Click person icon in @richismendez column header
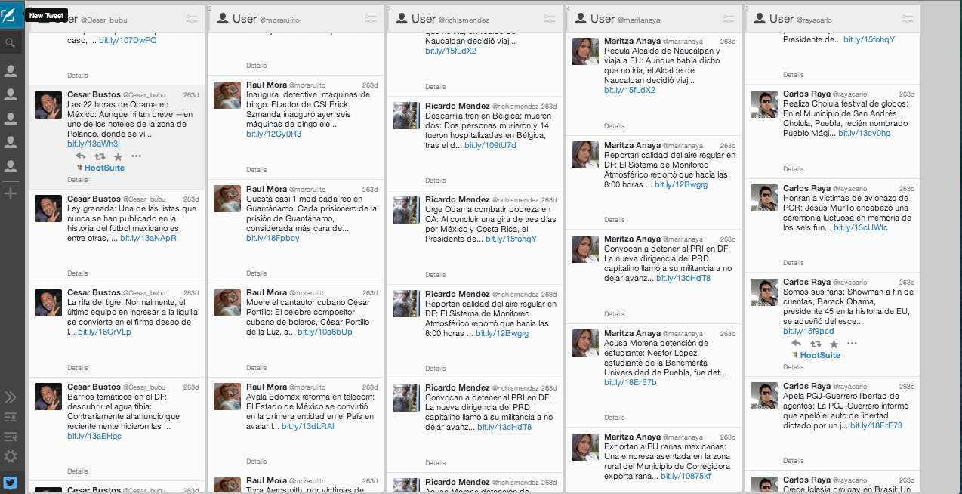The height and width of the screenshot is (494, 962). (x=402, y=19)
